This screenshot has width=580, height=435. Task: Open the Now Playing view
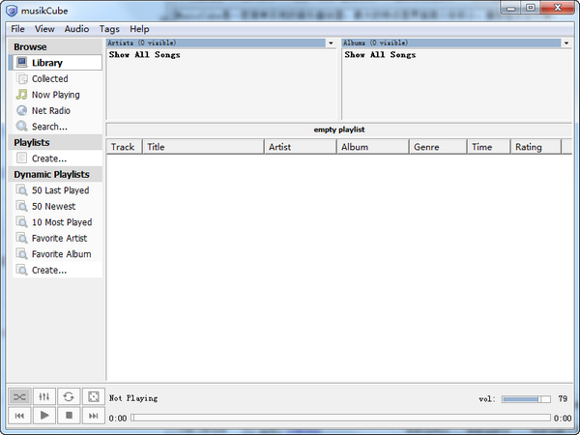tap(57, 95)
